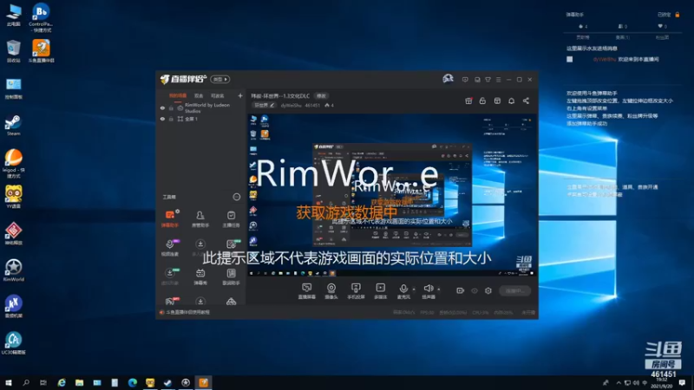Image resolution: width=694 pixels, height=390 pixels.
Task: Click the stream preview canvas
Action: [392, 195]
